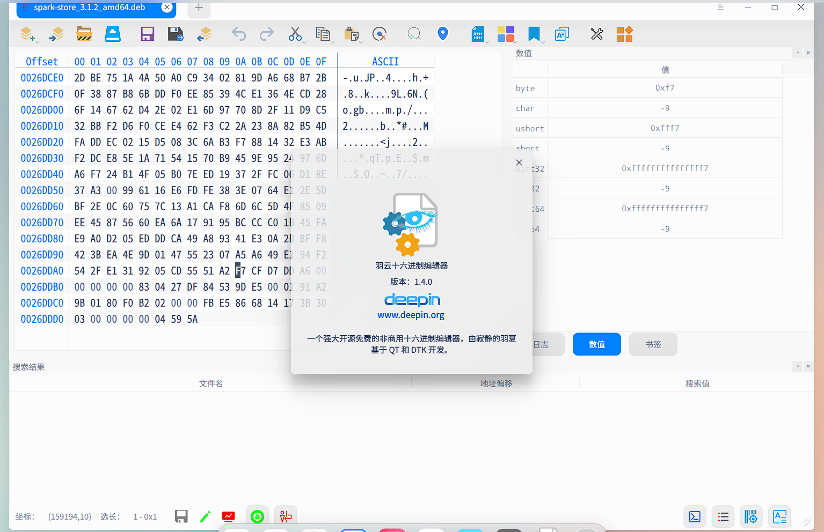Select the Cut tool in the toolbar
This screenshot has width=824, height=532.
click(296, 33)
